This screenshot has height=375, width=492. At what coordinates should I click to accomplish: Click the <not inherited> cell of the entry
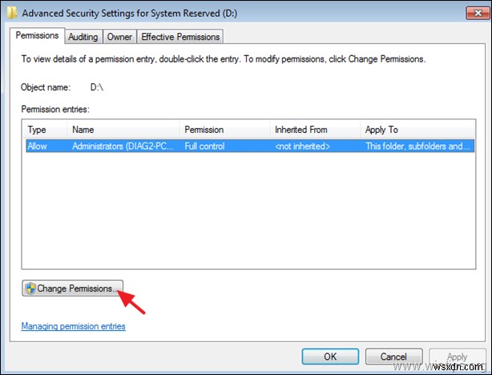tap(303, 147)
